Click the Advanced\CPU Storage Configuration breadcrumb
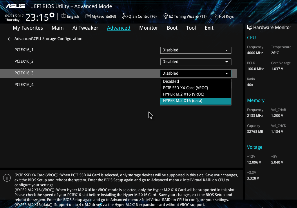 [x=48, y=39]
